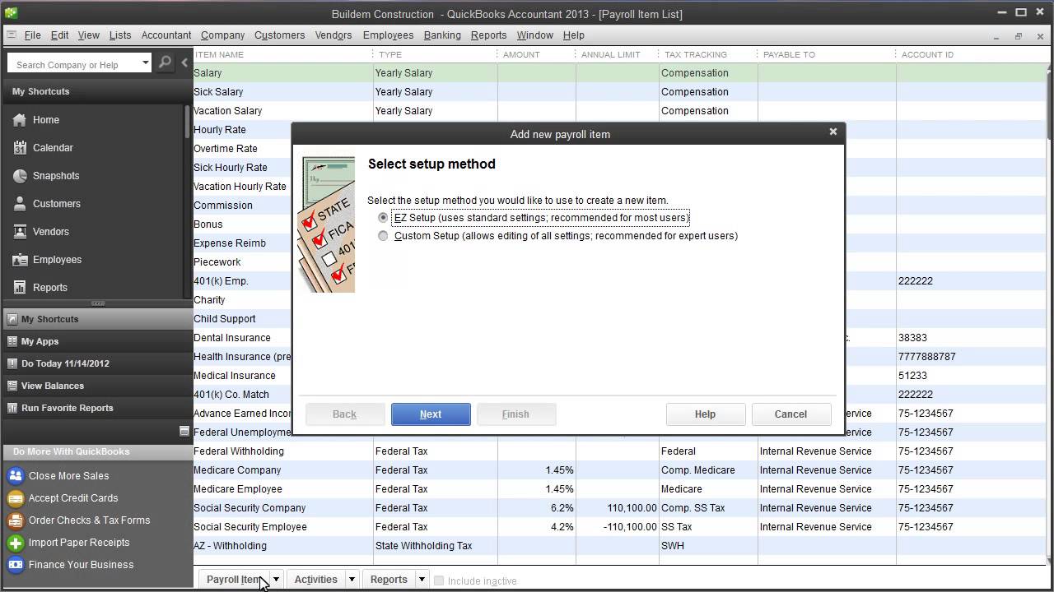Select the Custom Setup radio button

tap(383, 236)
